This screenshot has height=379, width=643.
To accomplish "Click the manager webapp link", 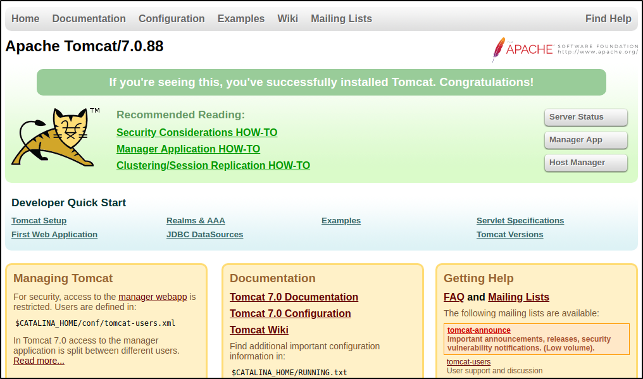I will 153,297.
